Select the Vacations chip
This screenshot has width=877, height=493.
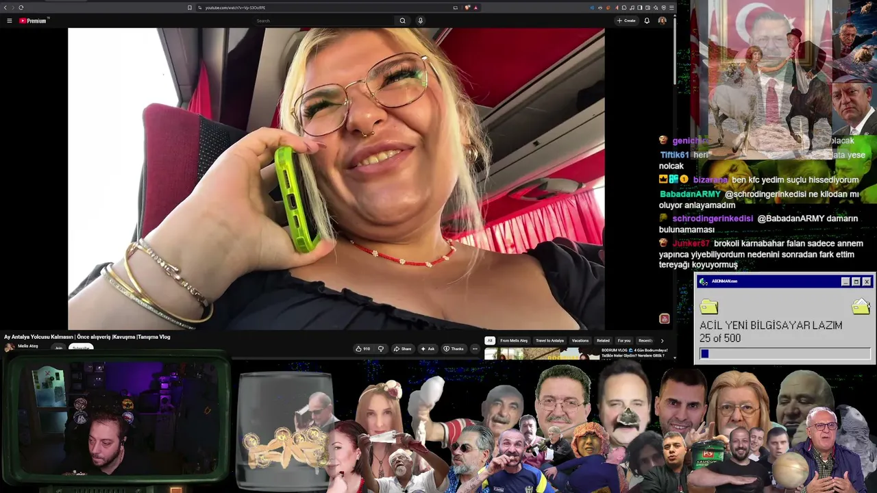[580, 340]
